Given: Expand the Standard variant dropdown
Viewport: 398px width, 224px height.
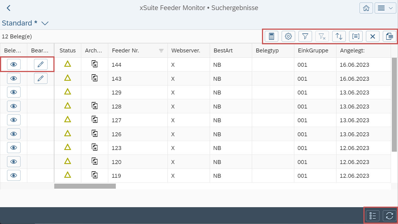Looking at the screenshot, I should [x=45, y=23].
